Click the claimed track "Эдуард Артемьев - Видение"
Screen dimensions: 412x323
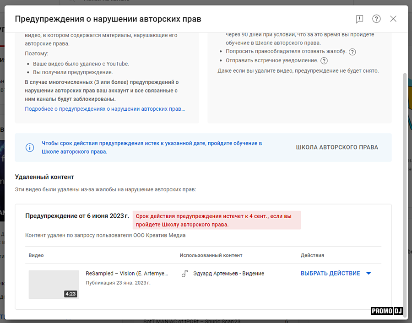coord(228,274)
